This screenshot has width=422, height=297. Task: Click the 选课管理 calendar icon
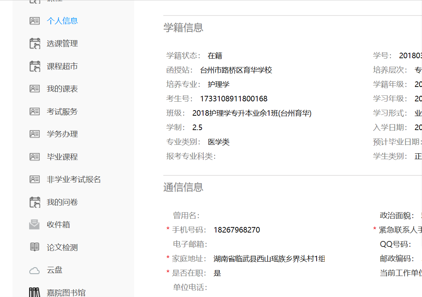click(x=35, y=43)
